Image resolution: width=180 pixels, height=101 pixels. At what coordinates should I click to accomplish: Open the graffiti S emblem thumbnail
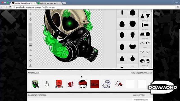pos(106,84)
